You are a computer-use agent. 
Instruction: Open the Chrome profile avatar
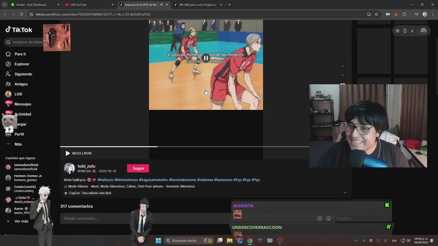(425, 14)
